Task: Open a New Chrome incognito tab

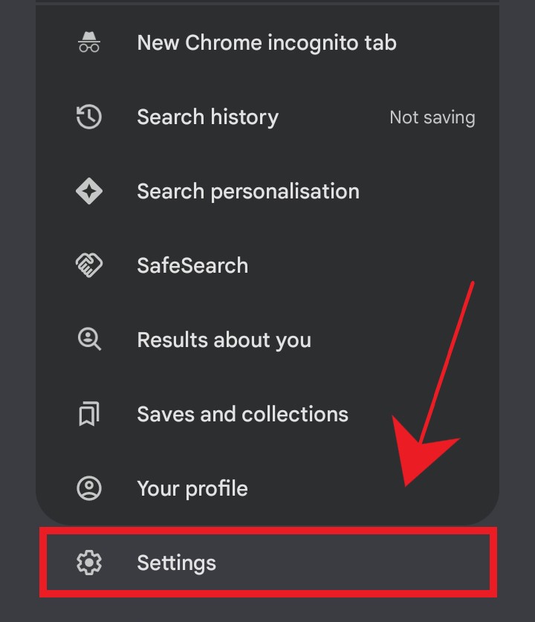Action: [266, 42]
